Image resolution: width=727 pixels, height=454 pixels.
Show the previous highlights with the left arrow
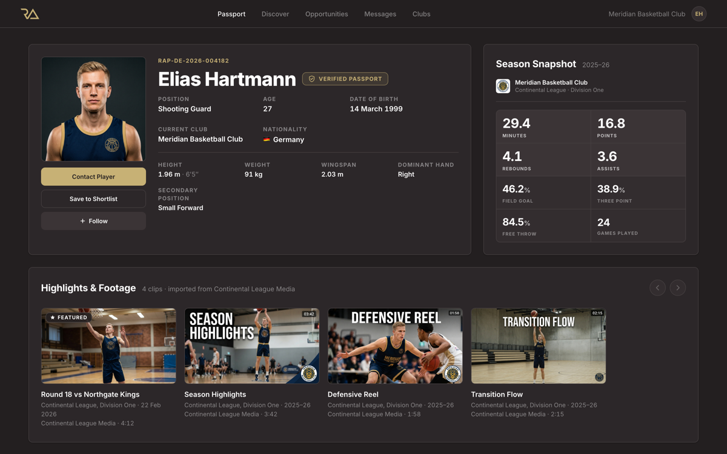click(x=657, y=288)
